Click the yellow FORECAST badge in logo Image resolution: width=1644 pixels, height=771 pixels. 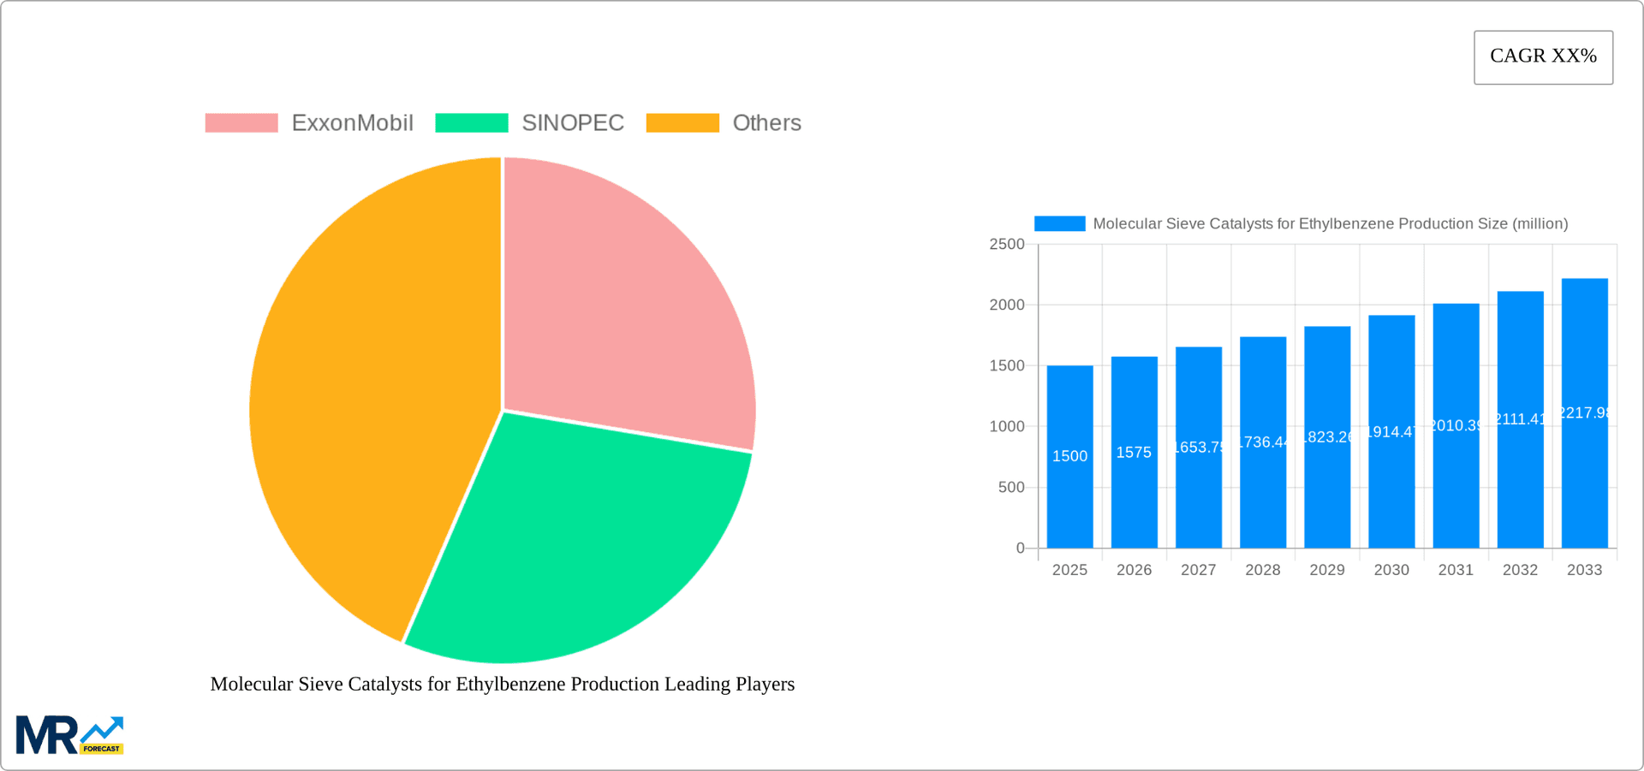coord(103,747)
